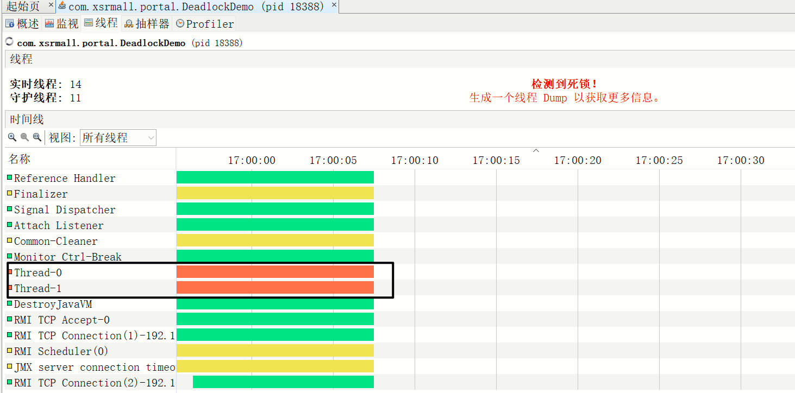Click the 实时线程: 14 label
This screenshot has height=393, width=795.
(46, 84)
